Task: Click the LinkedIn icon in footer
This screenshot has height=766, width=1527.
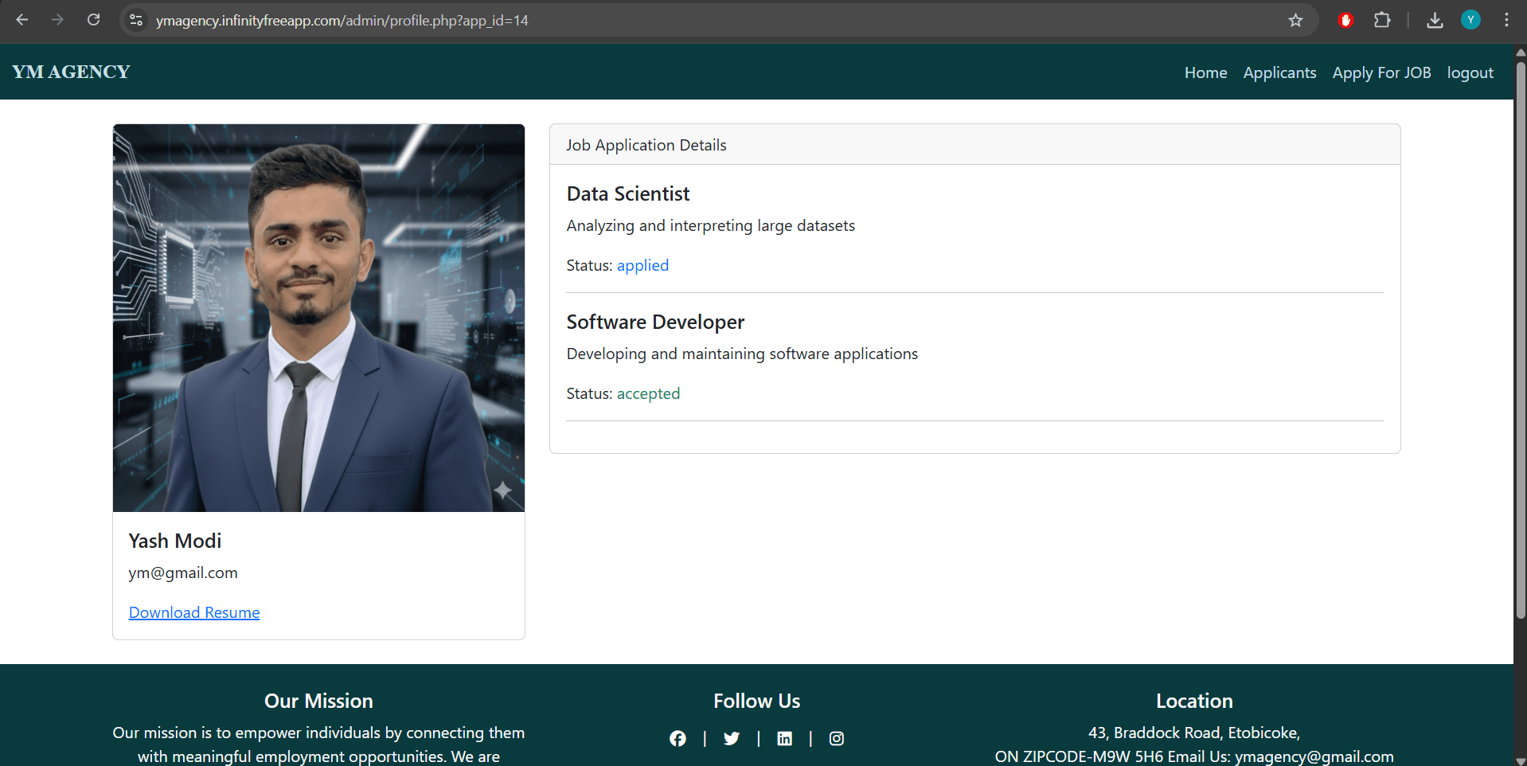Action: [784, 739]
